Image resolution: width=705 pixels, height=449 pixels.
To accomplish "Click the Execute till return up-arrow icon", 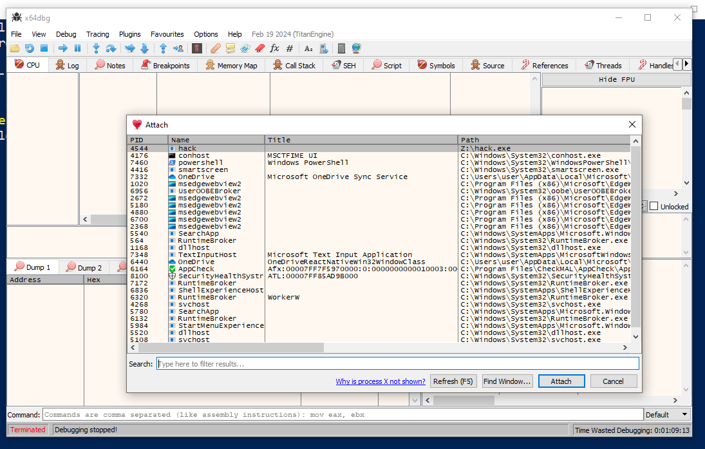I will (163, 48).
